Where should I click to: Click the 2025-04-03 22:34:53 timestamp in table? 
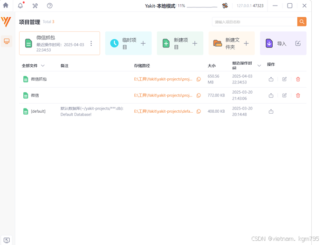[242, 79]
